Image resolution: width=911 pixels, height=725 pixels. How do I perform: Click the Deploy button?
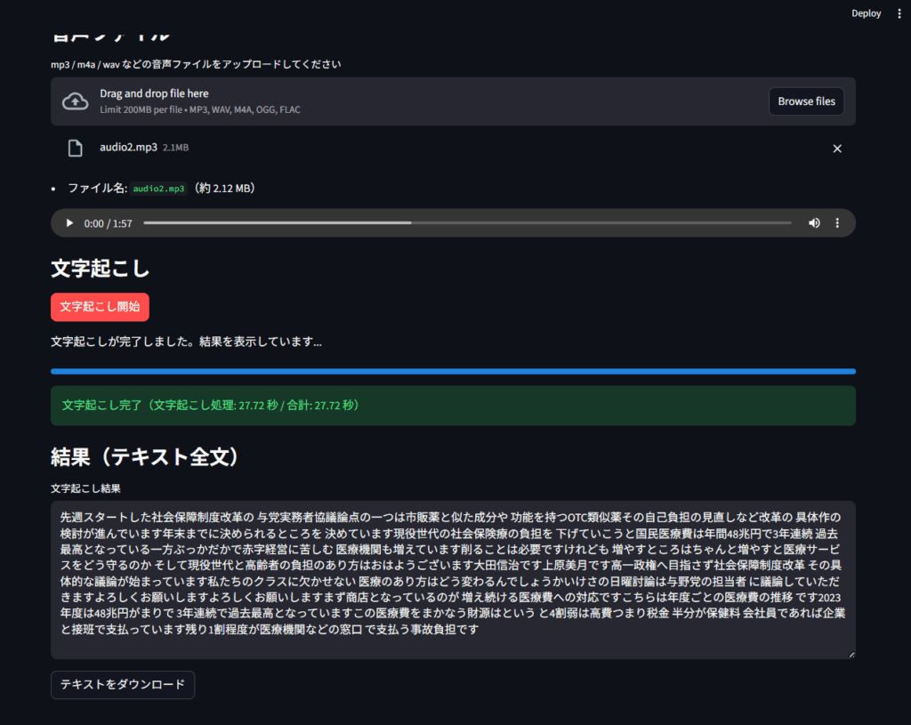(x=866, y=13)
